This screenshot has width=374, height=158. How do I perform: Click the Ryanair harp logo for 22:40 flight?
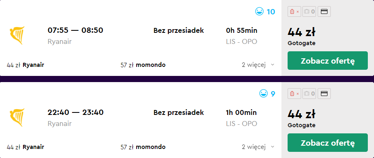click(x=17, y=117)
